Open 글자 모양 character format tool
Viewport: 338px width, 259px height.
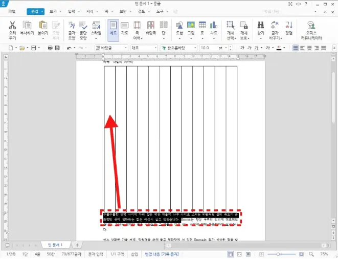tap(72, 26)
